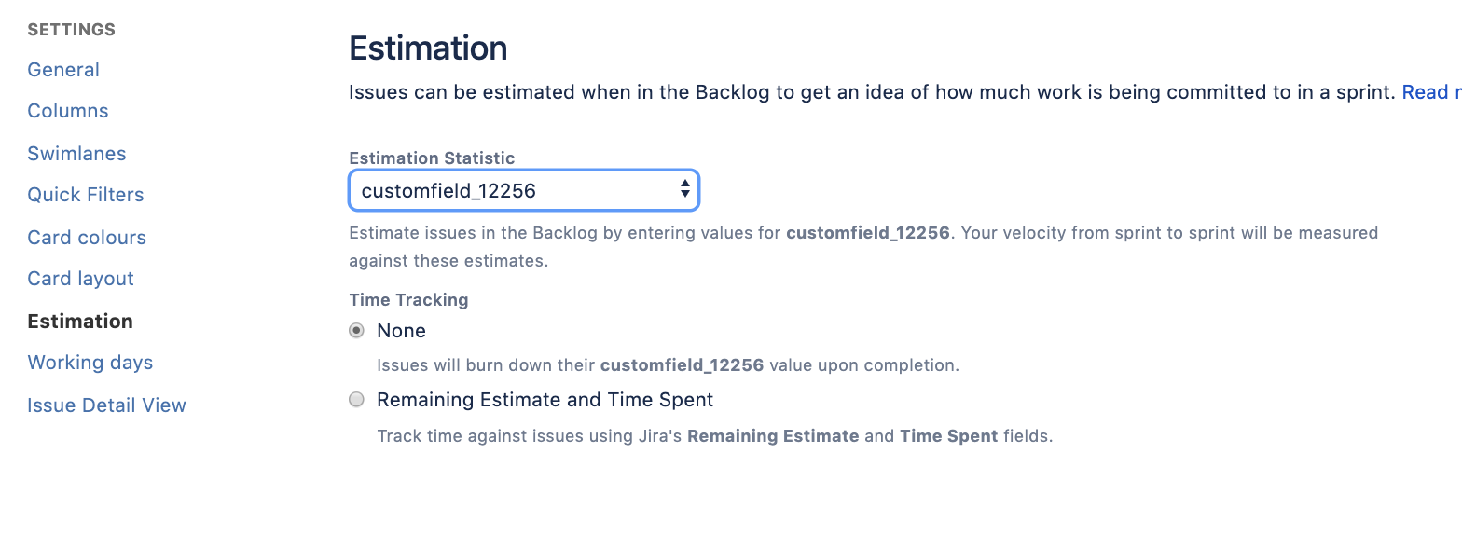The width and height of the screenshot is (1462, 535).
Task: Open the General settings page
Action: [63, 70]
